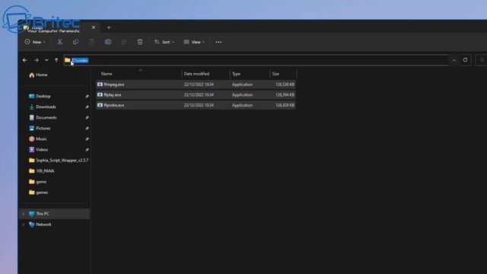The width and height of the screenshot is (487, 274).
Task: Open the See more ellipsis menu
Action: (x=218, y=42)
